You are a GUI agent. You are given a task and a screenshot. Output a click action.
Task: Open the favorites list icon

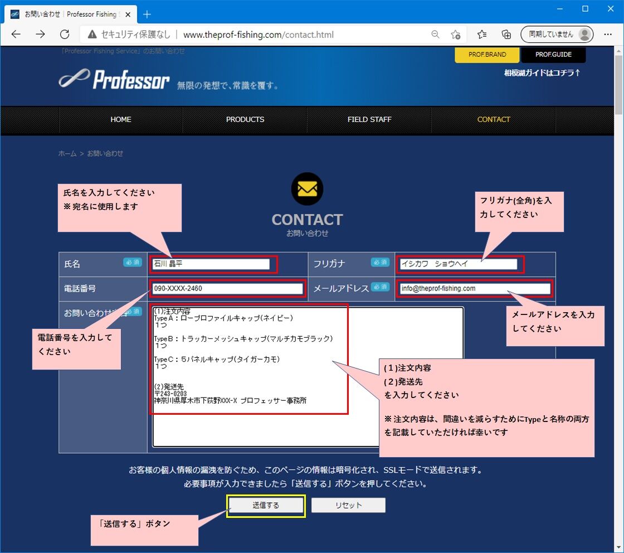click(x=482, y=34)
